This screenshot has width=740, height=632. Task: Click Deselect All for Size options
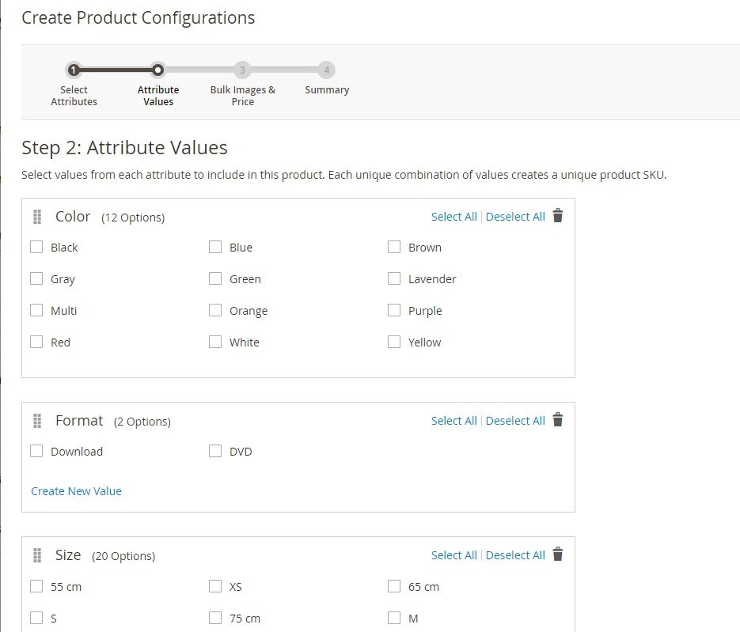pos(515,554)
